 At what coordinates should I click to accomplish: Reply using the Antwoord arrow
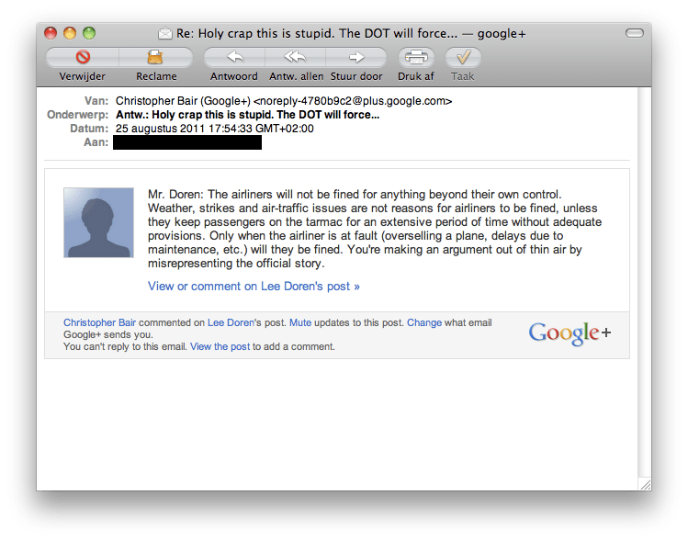point(235,57)
